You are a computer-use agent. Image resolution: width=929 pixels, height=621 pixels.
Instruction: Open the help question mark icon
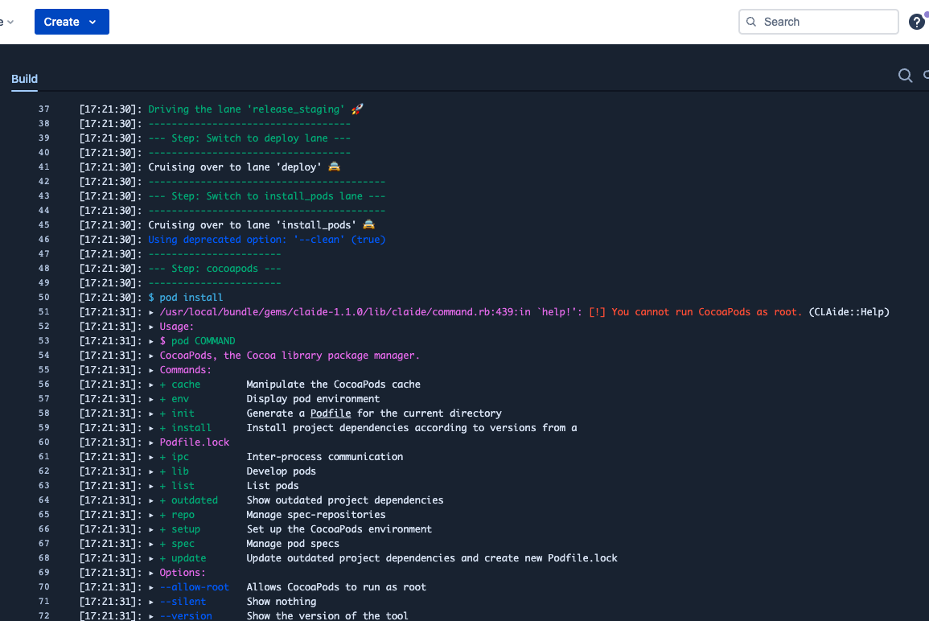(917, 22)
